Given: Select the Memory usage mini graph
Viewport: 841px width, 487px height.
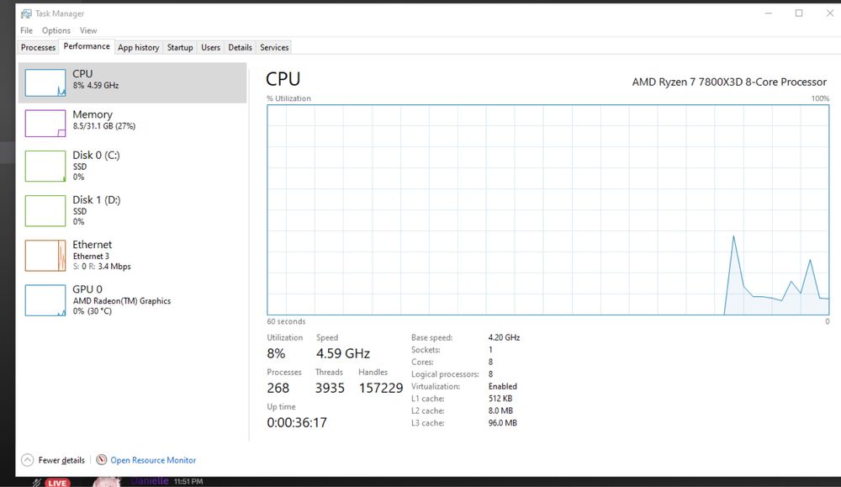Looking at the screenshot, I should (45, 123).
